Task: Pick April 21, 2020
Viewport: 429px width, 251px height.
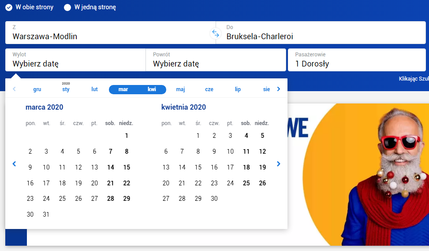Action: [x=182, y=183]
